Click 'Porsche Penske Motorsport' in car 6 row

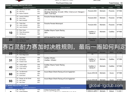click(x=54, y=17)
